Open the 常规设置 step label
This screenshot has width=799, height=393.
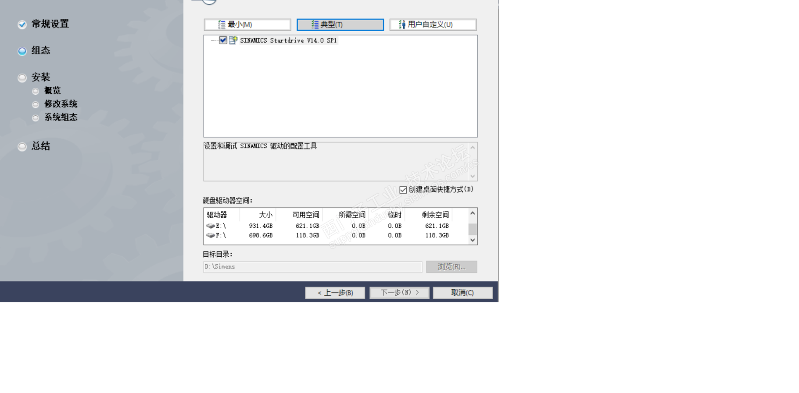coord(50,24)
